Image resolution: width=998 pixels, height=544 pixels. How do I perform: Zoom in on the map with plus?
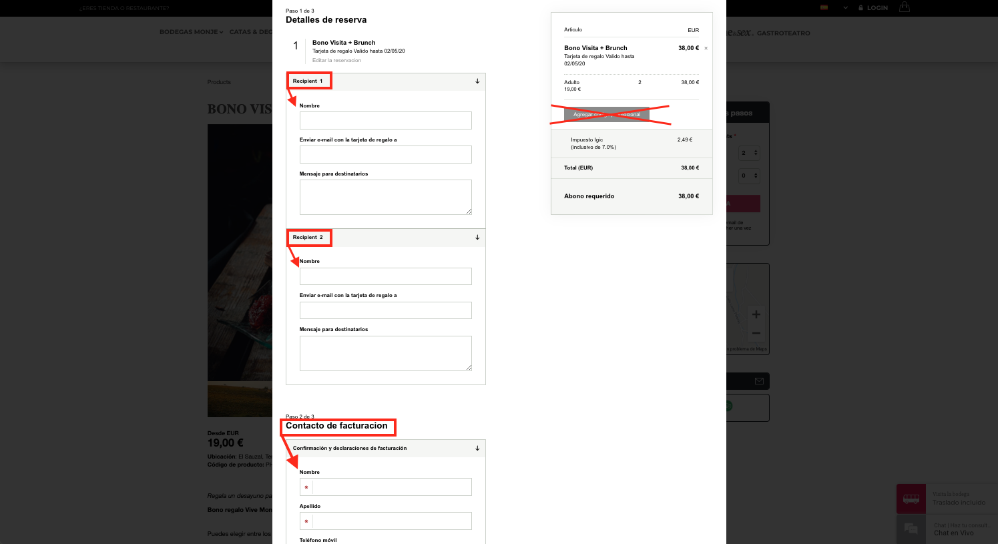pos(756,314)
